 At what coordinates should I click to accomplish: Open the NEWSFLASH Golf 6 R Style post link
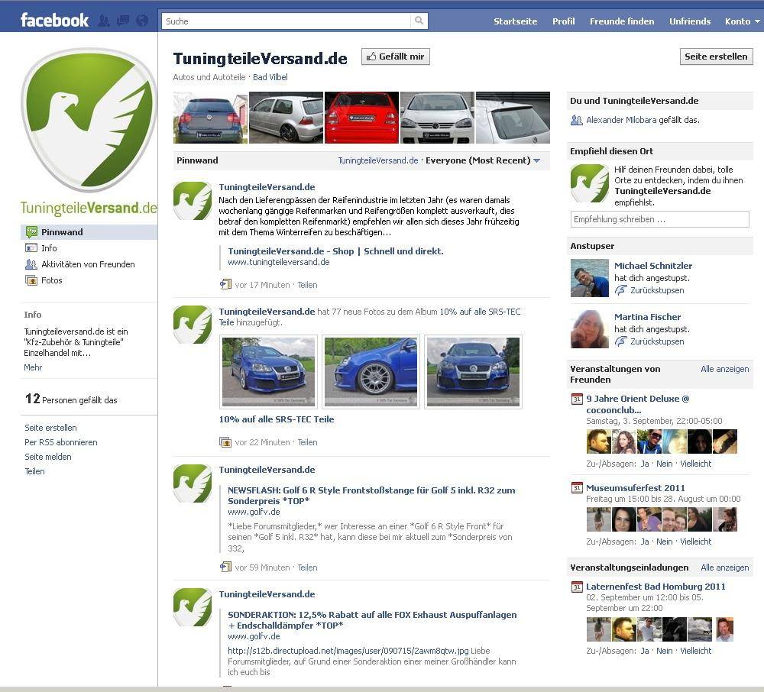pyautogui.click(x=371, y=495)
